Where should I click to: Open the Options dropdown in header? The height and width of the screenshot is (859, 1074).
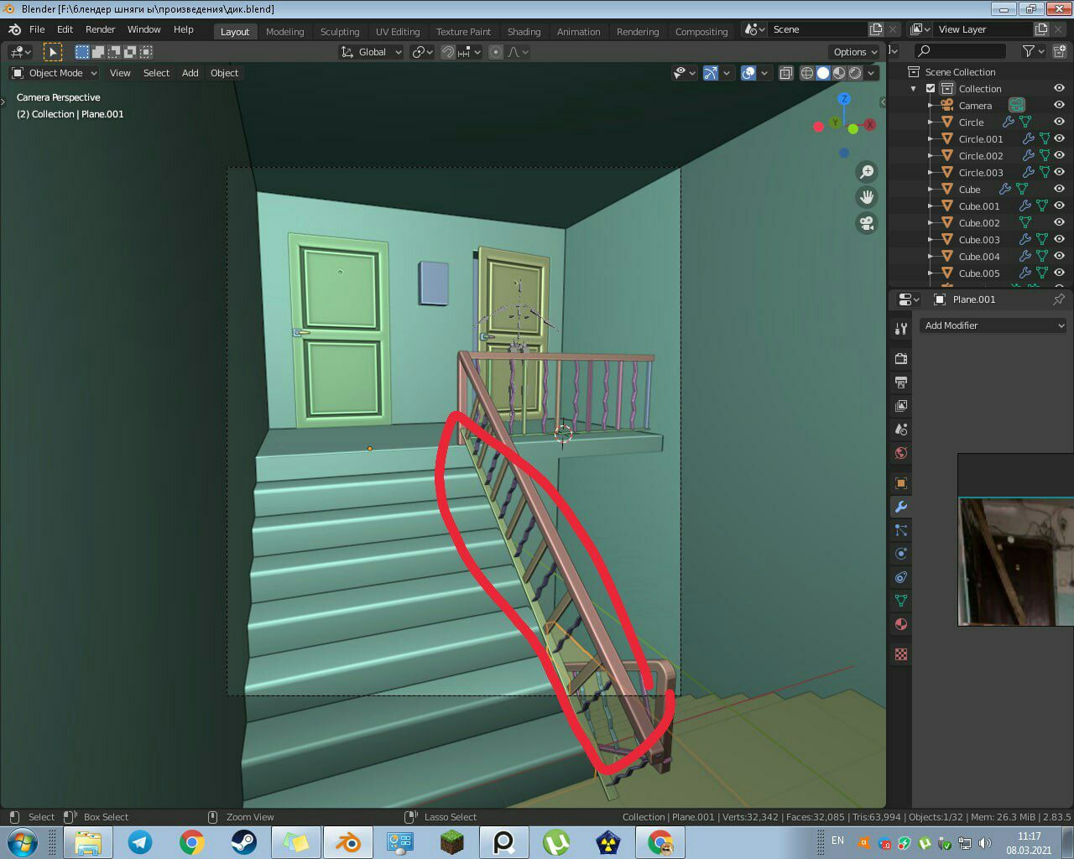854,52
